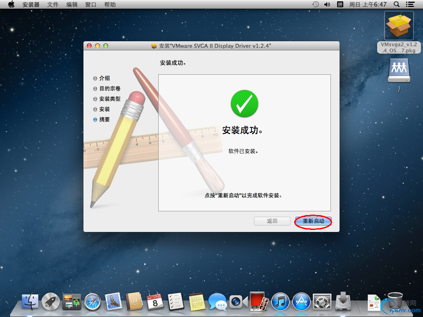Open FaceTime camera icon
Viewport: 423px width, 317px height.
click(238, 302)
